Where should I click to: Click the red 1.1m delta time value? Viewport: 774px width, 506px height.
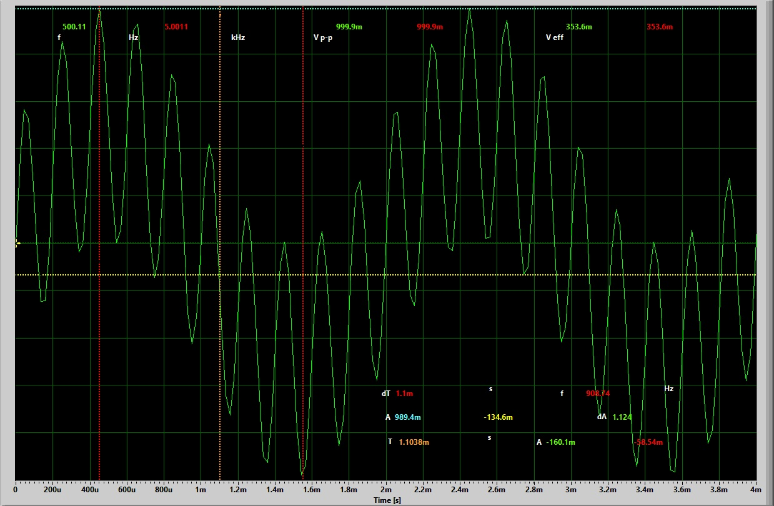404,394
